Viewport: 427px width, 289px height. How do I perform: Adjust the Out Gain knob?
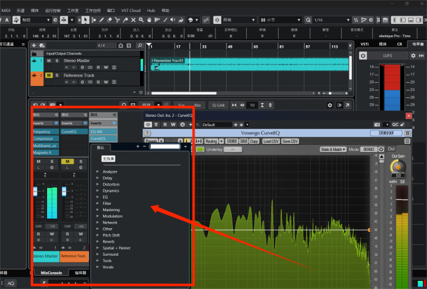pyautogui.click(x=398, y=166)
